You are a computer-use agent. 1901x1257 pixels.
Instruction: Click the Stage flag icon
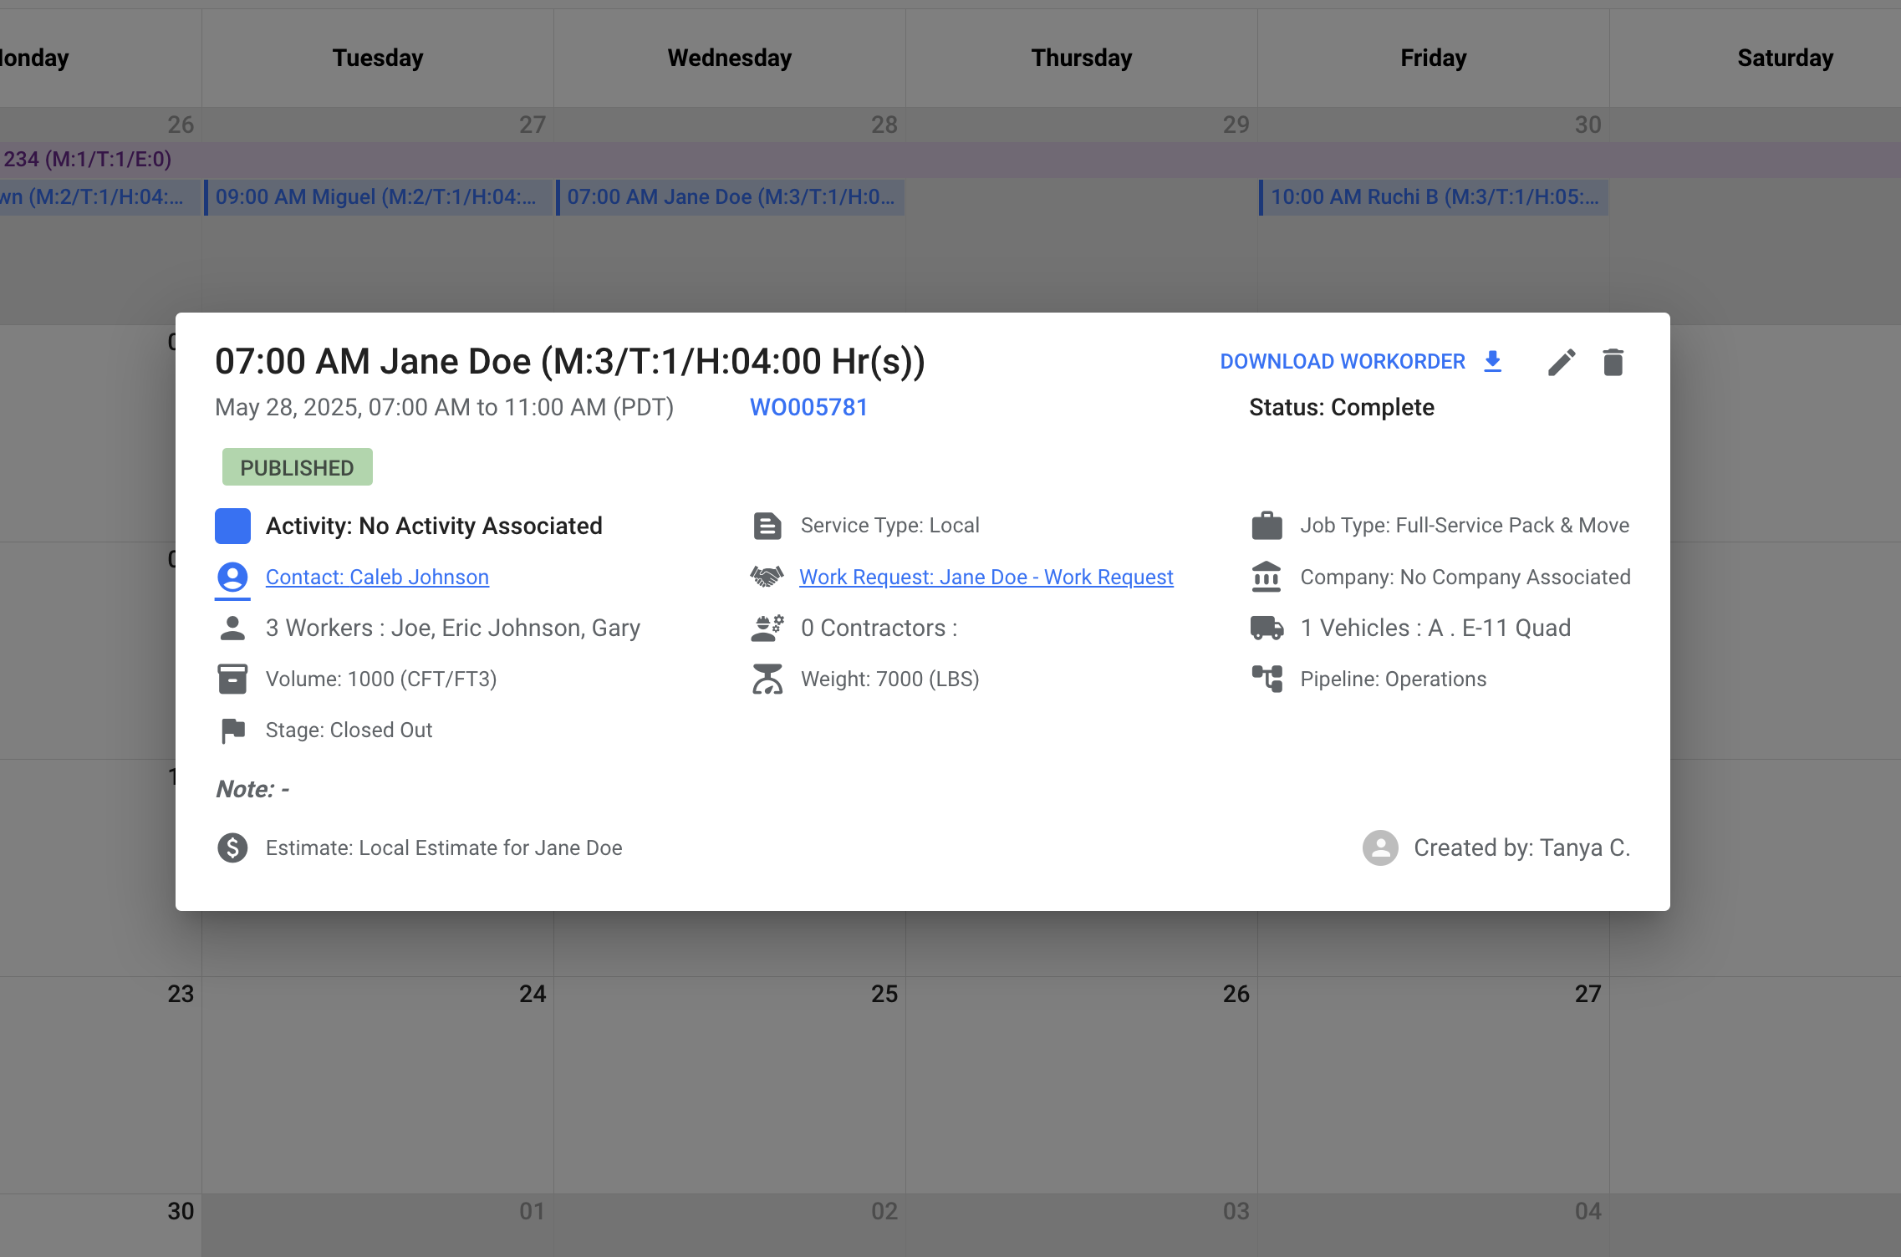coord(232,730)
